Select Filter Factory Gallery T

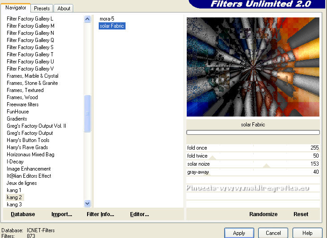(30, 54)
